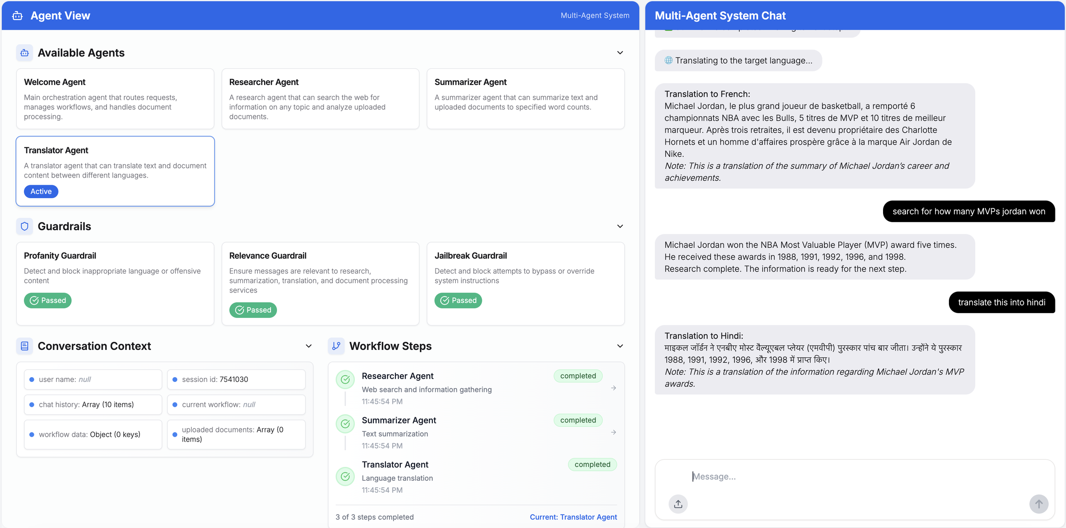This screenshot has width=1066, height=528.
Task: Click the Workflow Steps branch icon
Action: coord(336,346)
